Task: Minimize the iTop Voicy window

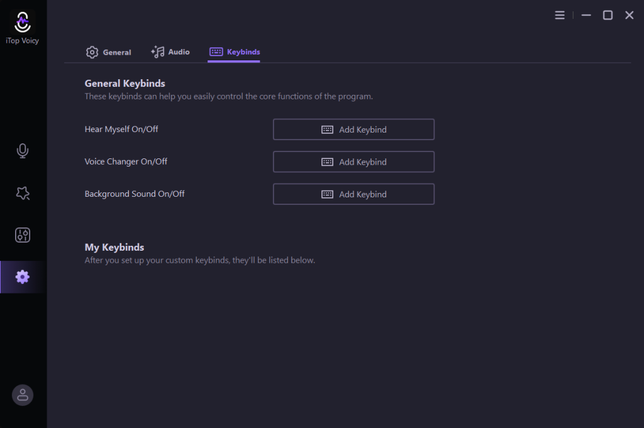Action: (586, 15)
